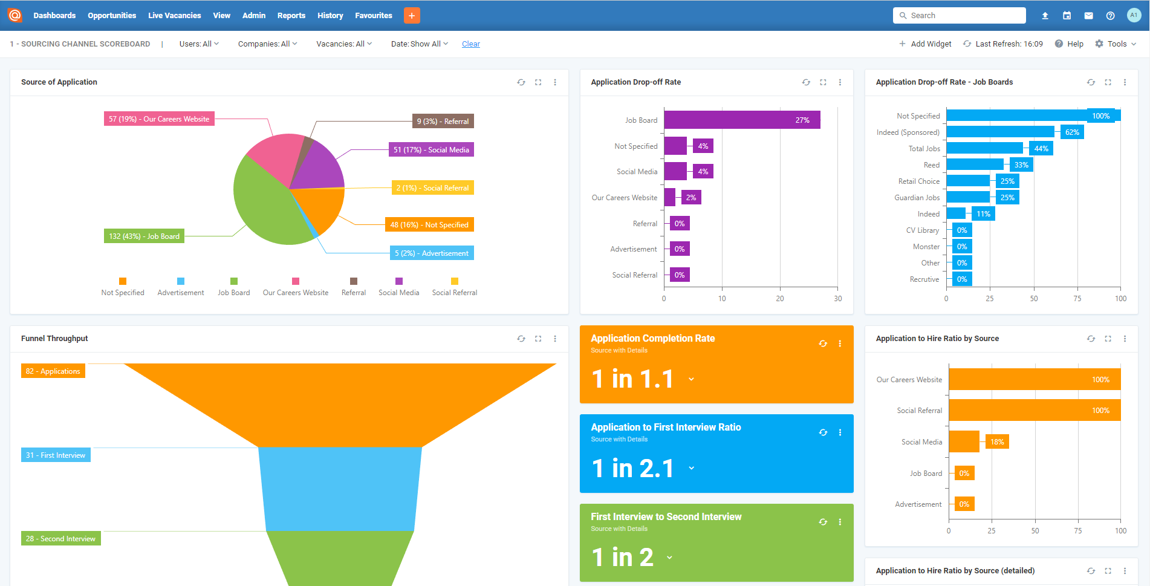The height and width of the screenshot is (586, 1150).
Task: Click the question mark icon in the top bar
Action: [x=1110, y=16]
